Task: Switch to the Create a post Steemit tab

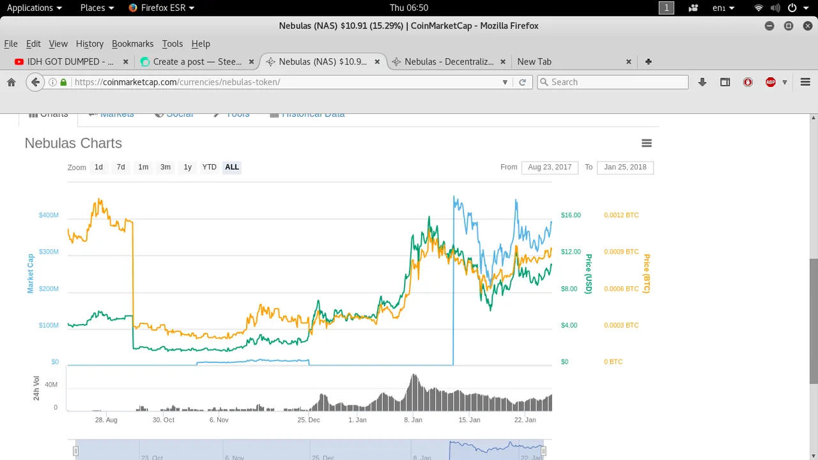Action: pos(197,62)
